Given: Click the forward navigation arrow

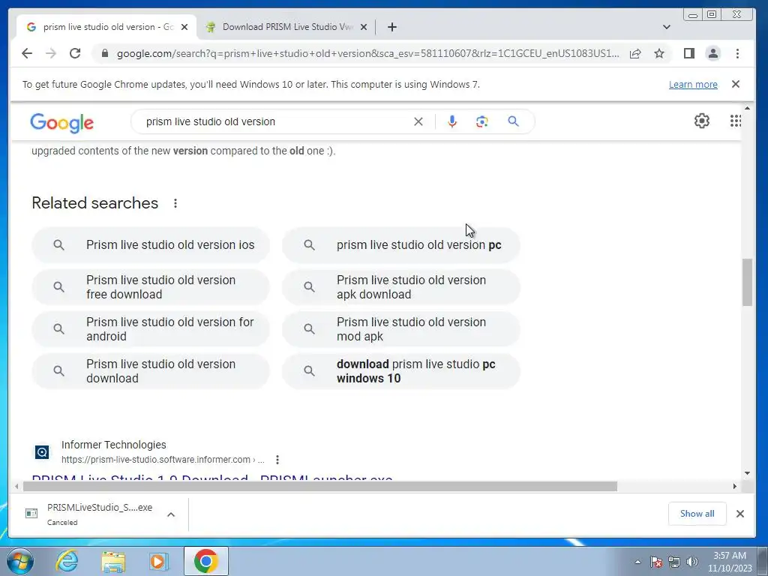Looking at the screenshot, I should 51,53.
